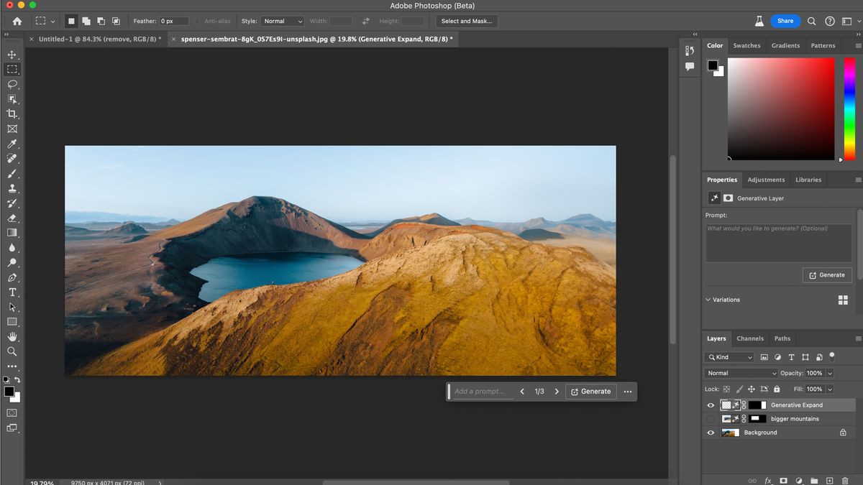863x485 pixels.
Task: Open the Style dropdown in options bar
Action: pos(282,21)
